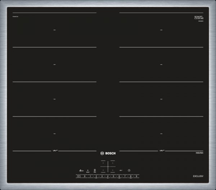
Task: Set power level 2 on the slider
Action: 96,176
